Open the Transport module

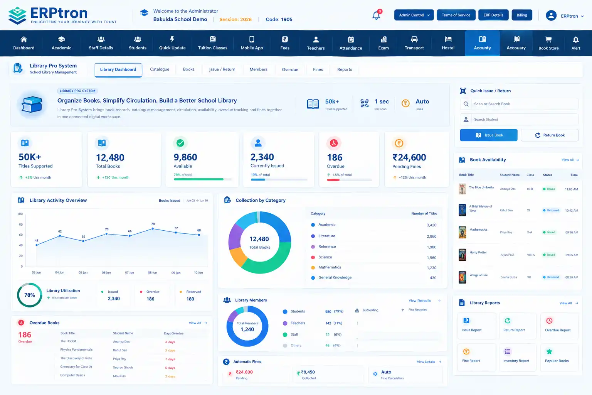click(414, 43)
